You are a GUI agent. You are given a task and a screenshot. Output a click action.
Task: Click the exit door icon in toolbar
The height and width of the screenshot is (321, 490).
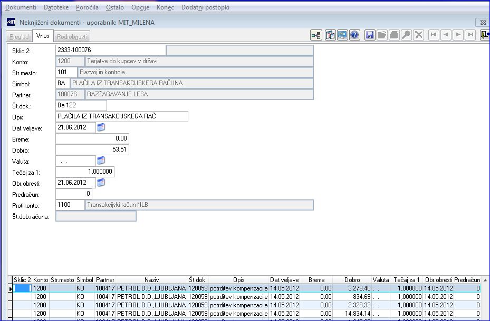[x=485, y=35]
